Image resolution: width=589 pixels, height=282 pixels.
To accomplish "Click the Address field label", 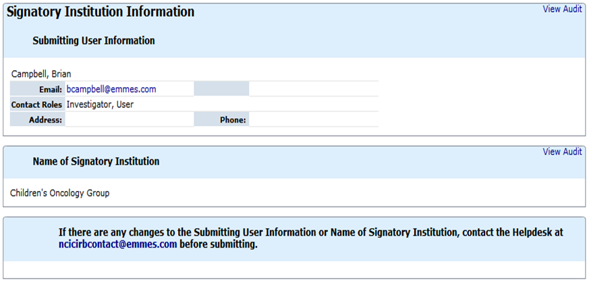I will tap(46, 120).
